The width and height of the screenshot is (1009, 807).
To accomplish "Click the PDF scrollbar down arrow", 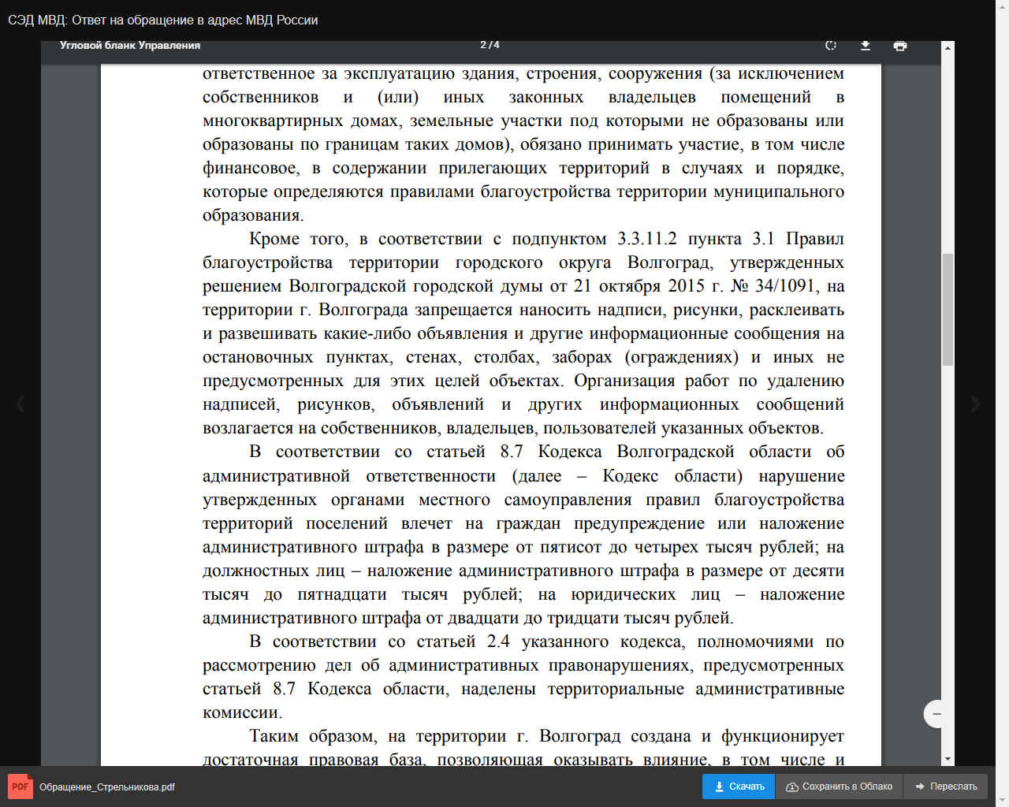I will [x=948, y=759].
